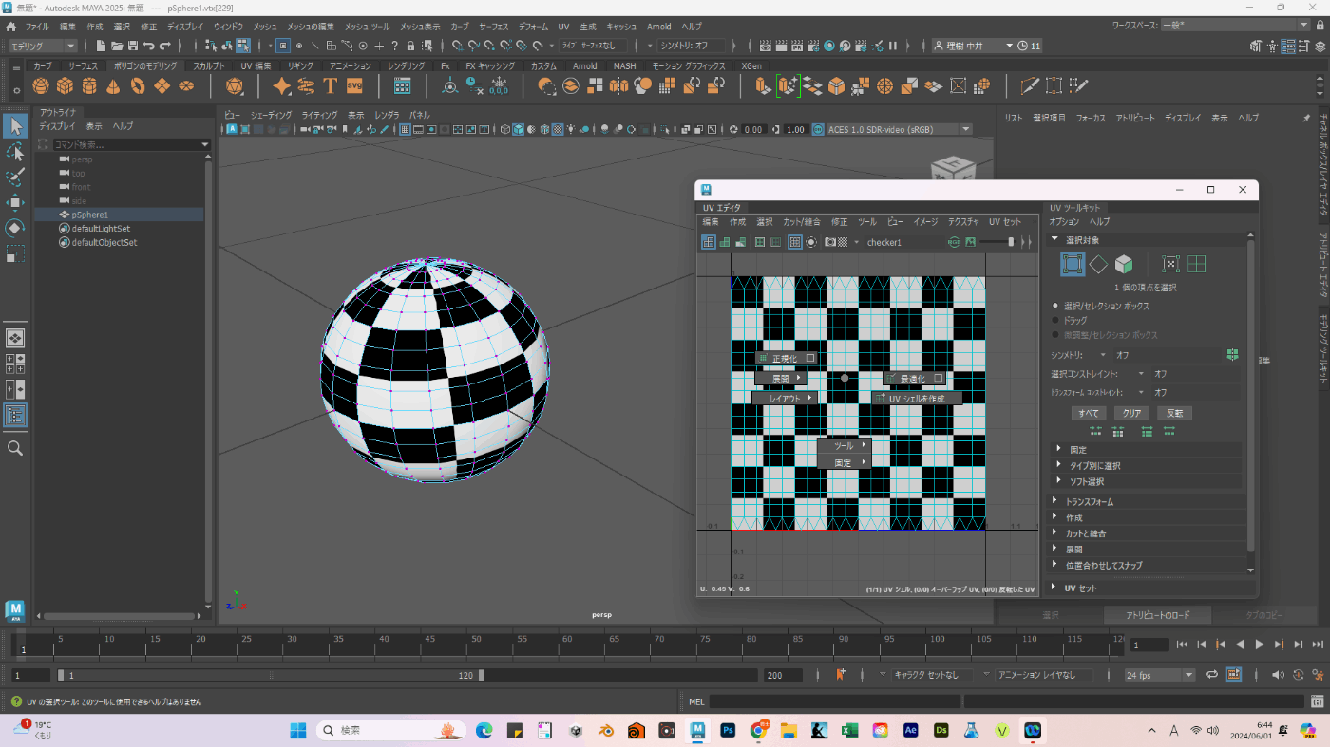Activate the Lasso select tool
The width and height of the screenshot is (1330, 747).
(x=15, y=152)
